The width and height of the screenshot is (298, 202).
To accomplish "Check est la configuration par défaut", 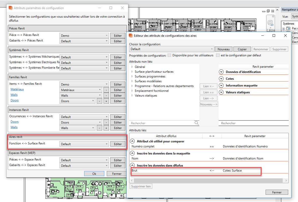I will [218, 55].
